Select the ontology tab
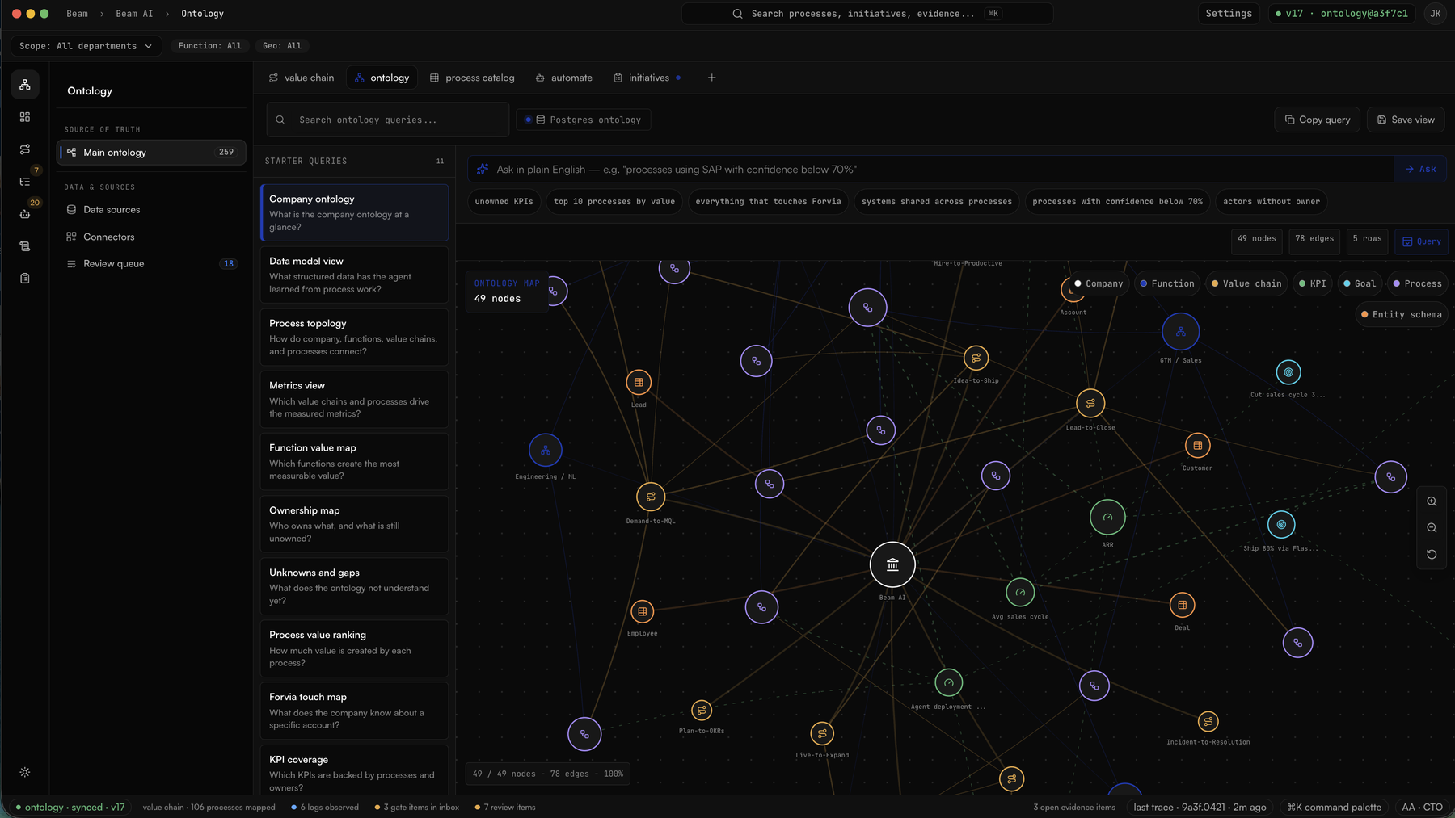The height and width of the screenshot is (818, 1455). click(x=382, y=78)
